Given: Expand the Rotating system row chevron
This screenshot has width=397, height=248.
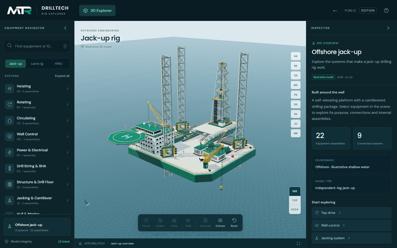Looking at the screenshot, I should (67, 104).
